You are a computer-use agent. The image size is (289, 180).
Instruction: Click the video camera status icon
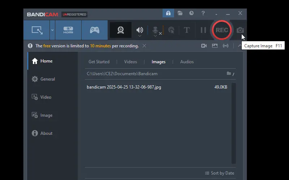[x=204, y=46]
